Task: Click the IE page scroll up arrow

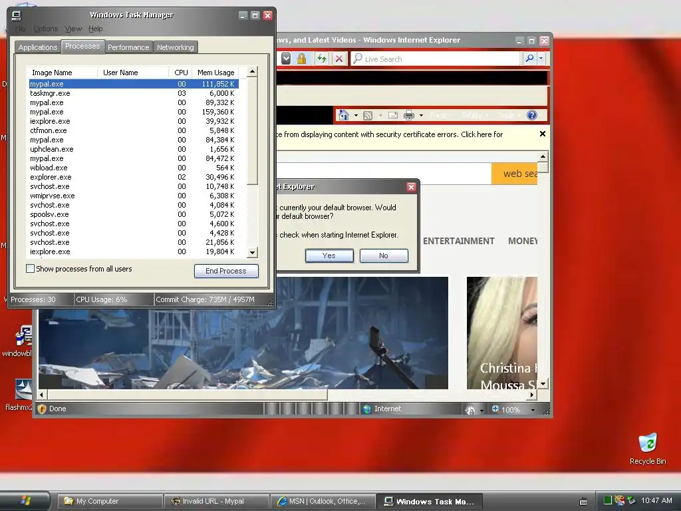Action: tap(543, 156)
